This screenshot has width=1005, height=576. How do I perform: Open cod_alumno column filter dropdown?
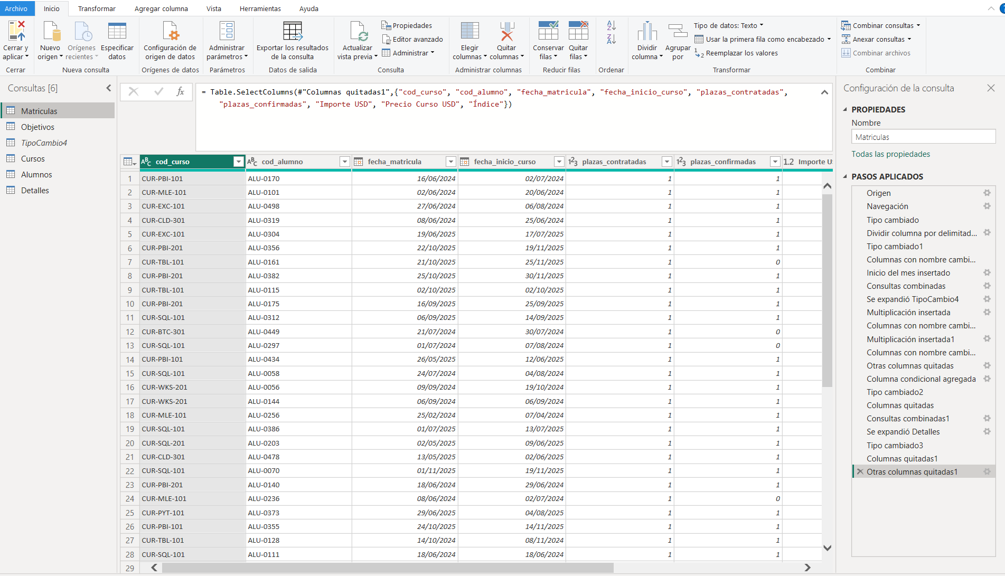coord(345,162)
